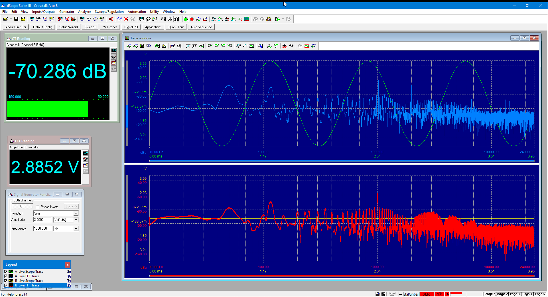Click settings icon beside CT Reading display
The height and width of the screenshot is (297, 548).
(x=114, y=56)
